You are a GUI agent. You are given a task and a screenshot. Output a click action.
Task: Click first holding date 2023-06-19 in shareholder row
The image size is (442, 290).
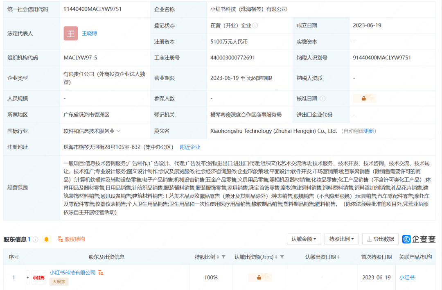click(377, 278)
